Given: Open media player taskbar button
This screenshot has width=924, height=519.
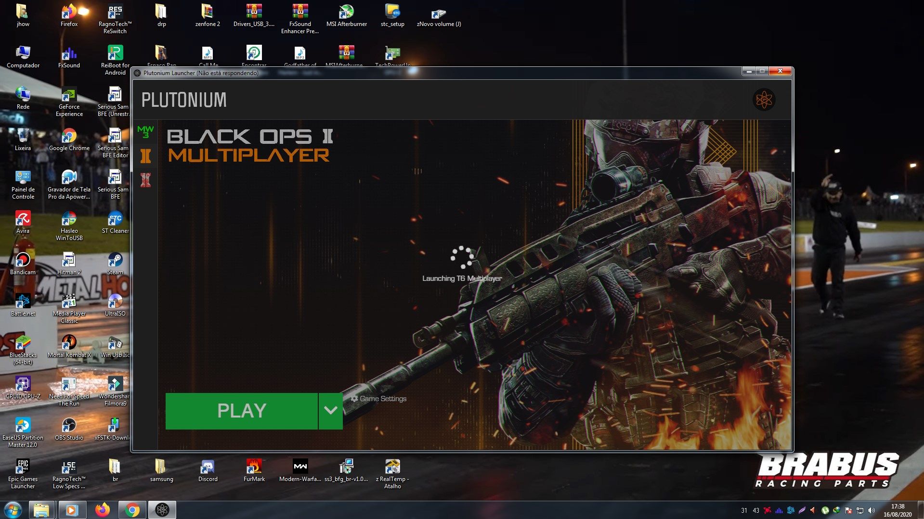Looking at the screenshot, I should click(x=71, y=510).
